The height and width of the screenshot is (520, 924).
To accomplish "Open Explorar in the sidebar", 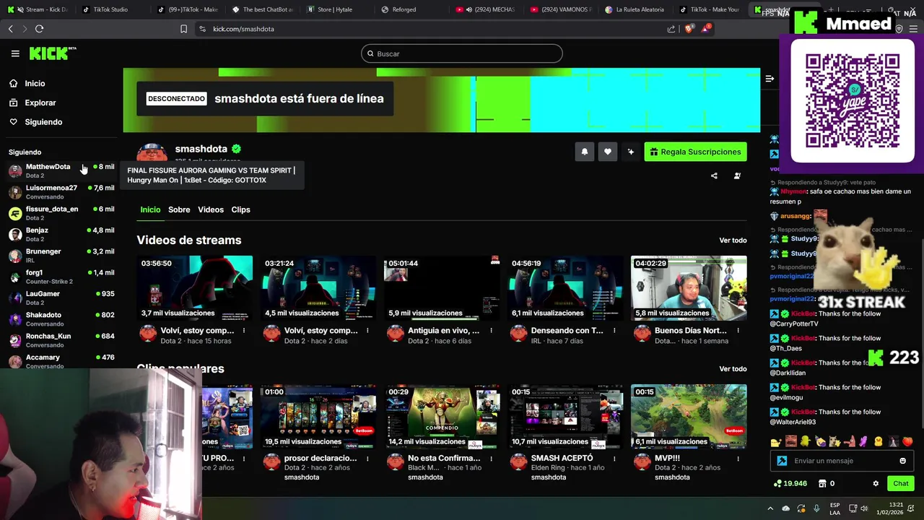I will coord(40,103).
